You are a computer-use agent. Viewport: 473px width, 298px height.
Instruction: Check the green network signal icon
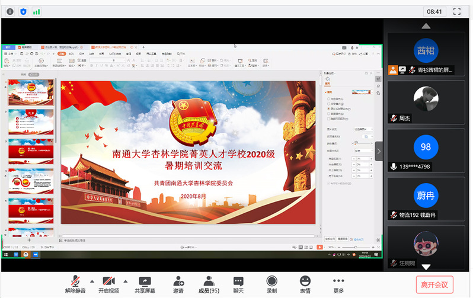pos(37,11)
